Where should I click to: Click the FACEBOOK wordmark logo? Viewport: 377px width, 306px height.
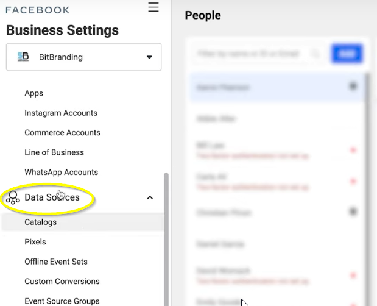coord(37,10)
